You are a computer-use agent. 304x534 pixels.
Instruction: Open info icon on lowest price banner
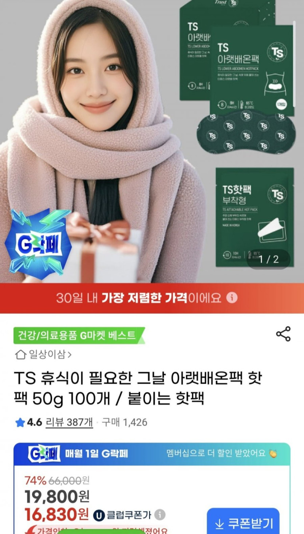pyautogui.click(x=232, y=297)
